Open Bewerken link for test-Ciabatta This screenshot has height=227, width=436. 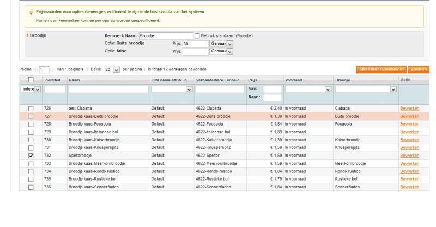point(410,109)
